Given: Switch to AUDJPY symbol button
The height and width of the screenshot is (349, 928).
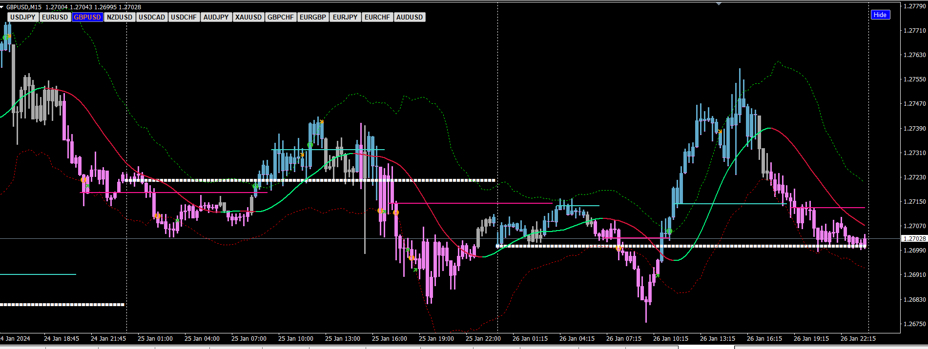Looking at the screenshot, I should tap(216, 17).
